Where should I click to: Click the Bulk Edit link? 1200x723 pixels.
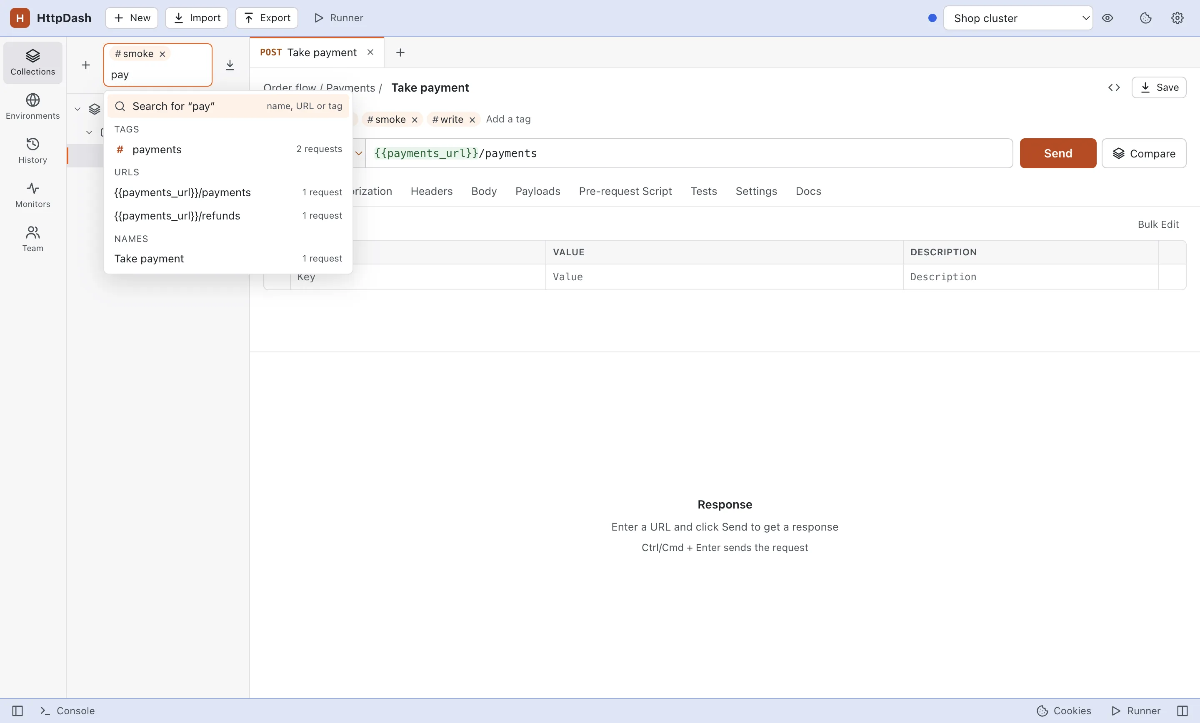coord(1157,224)
